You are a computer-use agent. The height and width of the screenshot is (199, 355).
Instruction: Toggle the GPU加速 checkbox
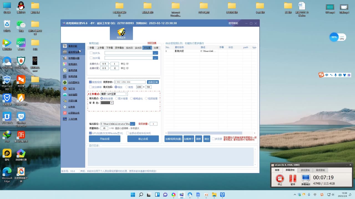(90, 133)
